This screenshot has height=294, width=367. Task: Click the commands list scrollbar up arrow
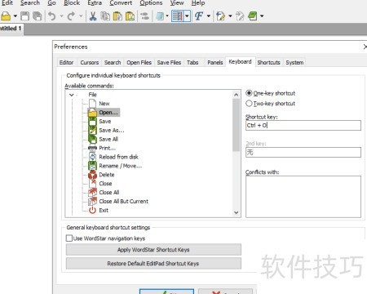(x=236, y=95)
